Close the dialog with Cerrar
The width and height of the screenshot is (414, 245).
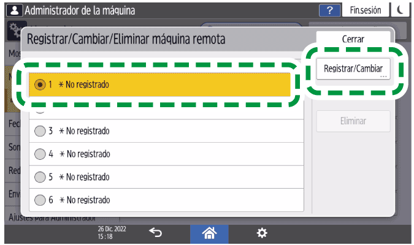pos(353,39)
